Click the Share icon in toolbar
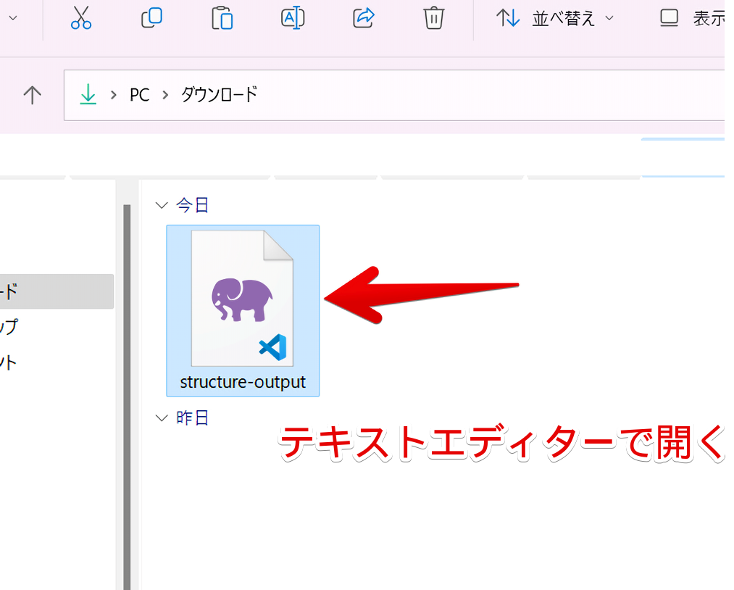 pos(364,18)
